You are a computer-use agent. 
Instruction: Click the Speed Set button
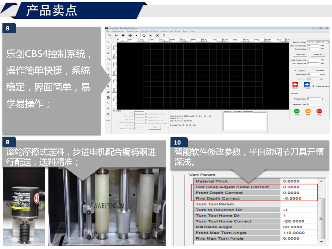click(318, 54)
